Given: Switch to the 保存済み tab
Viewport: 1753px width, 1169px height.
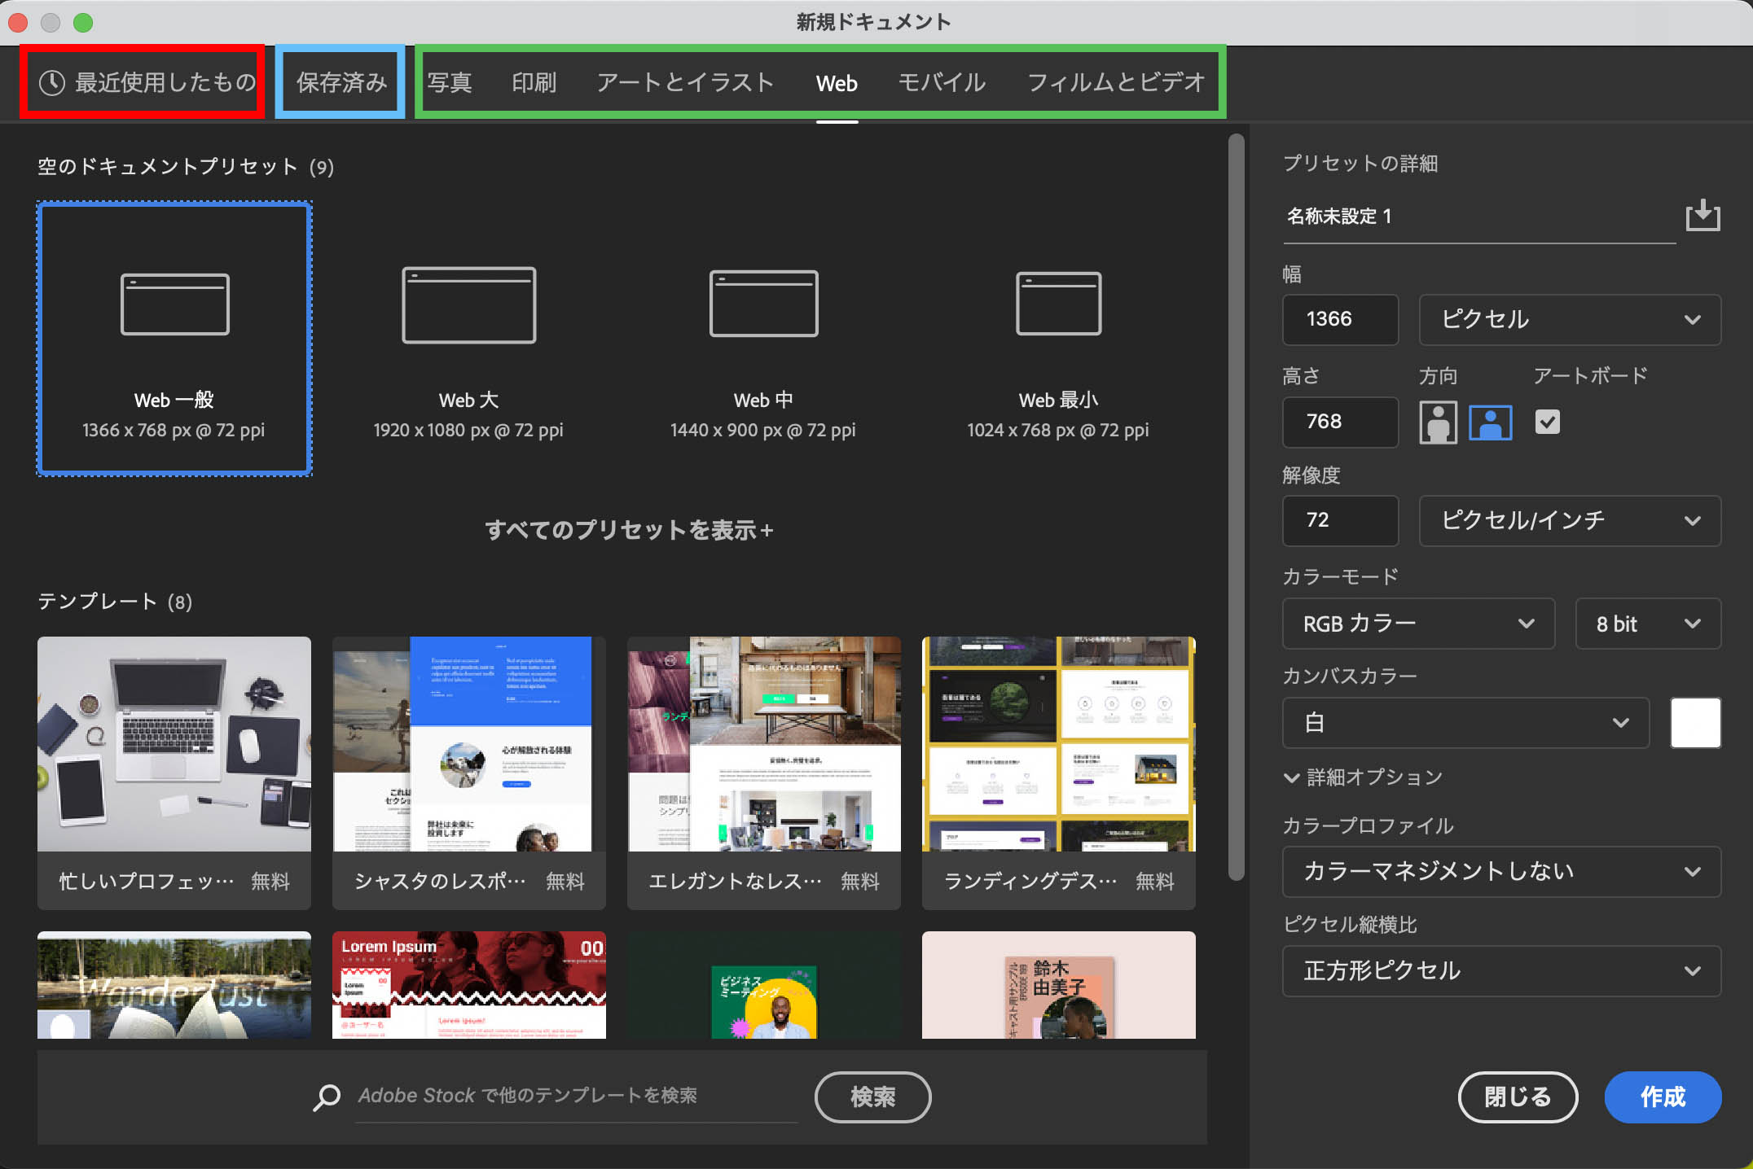Looking at the screenshot, I should (340, 82).
